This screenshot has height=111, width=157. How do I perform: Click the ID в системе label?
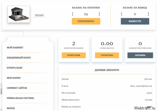(69, 93)
